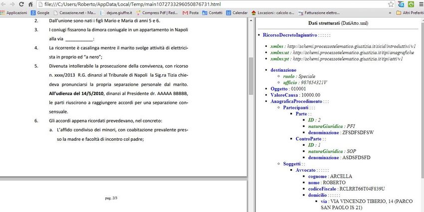Open the Contatti bookmark

pos(212,12)
